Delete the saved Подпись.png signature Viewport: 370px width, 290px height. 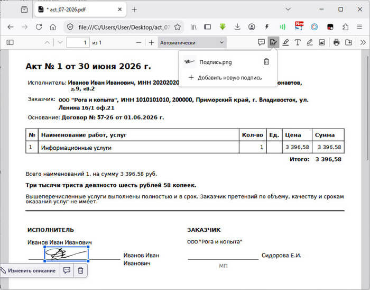coord(266,62)
